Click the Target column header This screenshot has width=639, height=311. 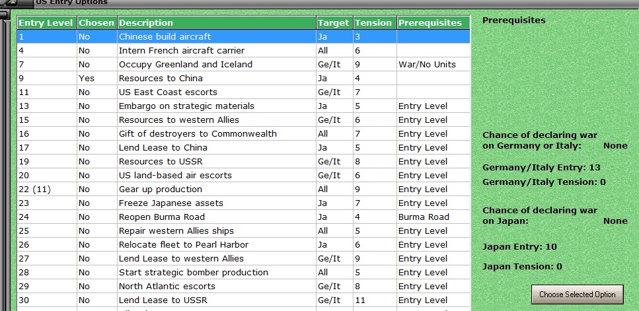[x=334, y=23]
